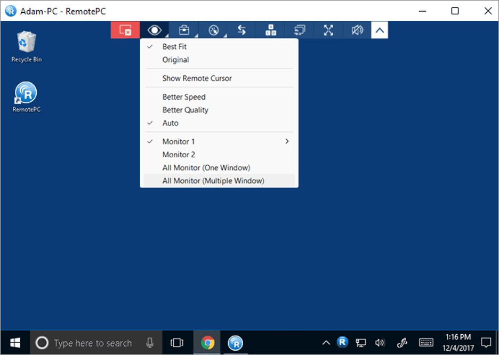Image resolution: width=499 pixels, height=355 pixels.
Task: Switch scaling to Original
Action: tap(176, 60)
